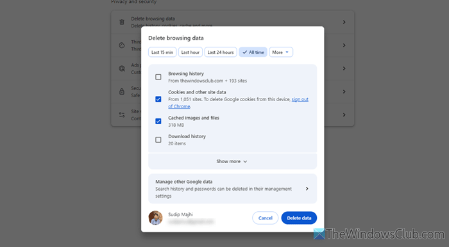This screenshot has height=247, width=449.
Task: Click the Privacy and security heading
Action: coord(134,2)
